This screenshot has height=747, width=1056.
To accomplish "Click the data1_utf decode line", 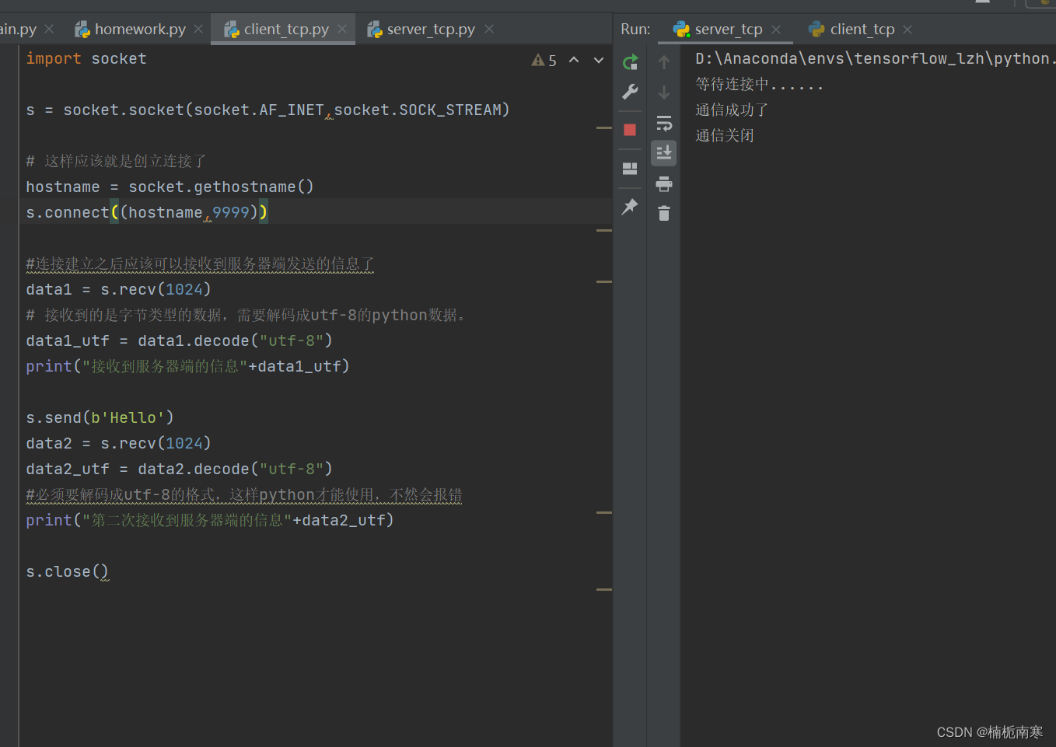I will click(x=179, y=341).
